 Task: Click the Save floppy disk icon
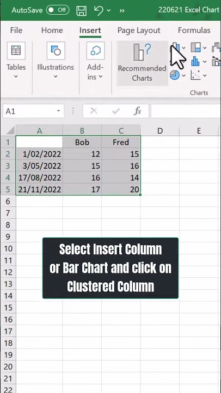tap(81, 10)
